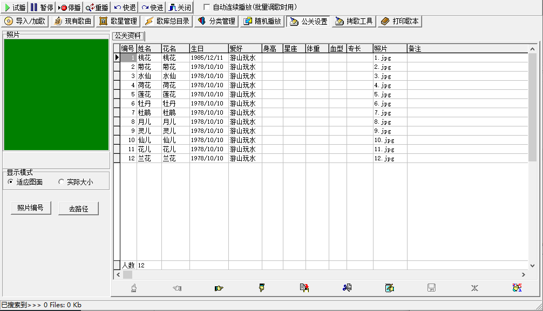
Task: Click the 关闭 toolbar button
Action: pos(180,7)
